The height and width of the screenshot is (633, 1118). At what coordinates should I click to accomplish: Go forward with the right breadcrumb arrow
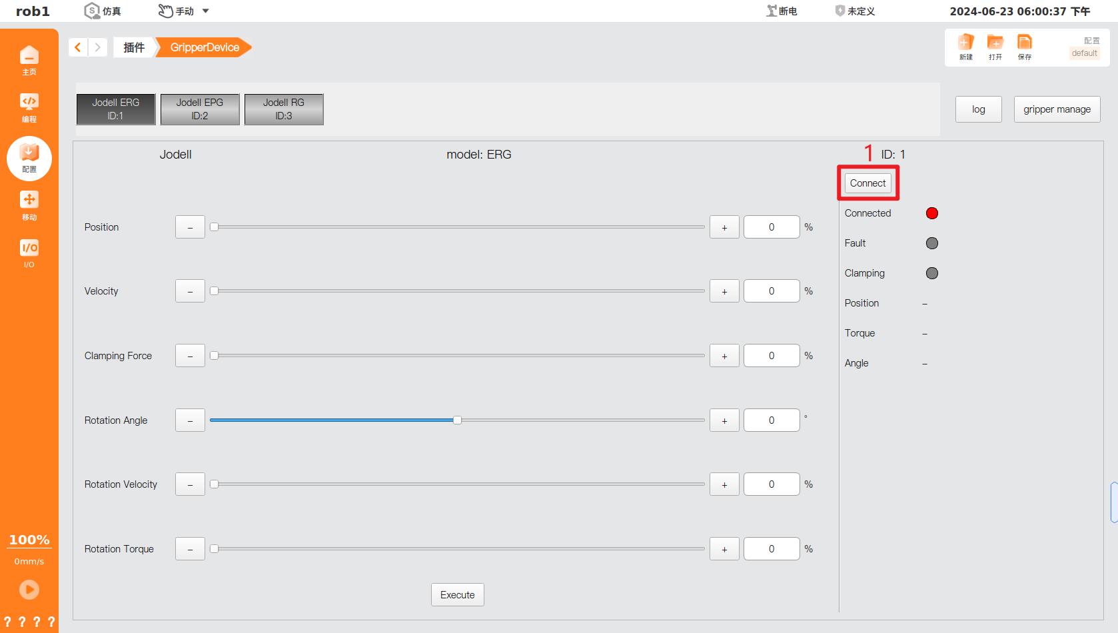click(97, 47)
